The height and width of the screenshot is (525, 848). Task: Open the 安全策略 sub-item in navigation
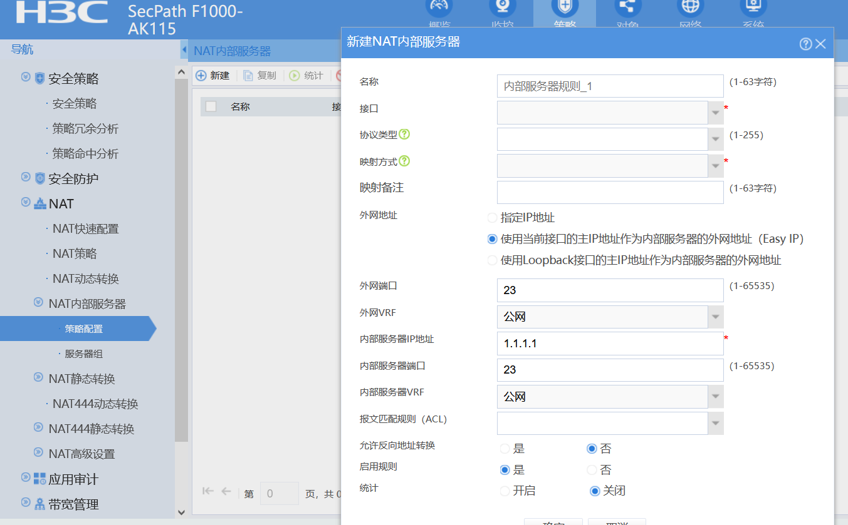click(75, 104)
